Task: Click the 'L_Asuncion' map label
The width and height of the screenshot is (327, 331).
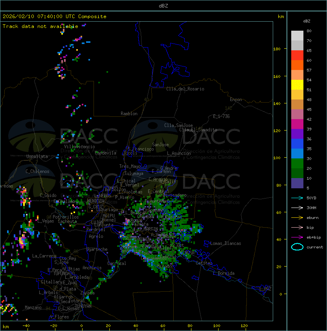Action: pyautogui.click(x=179, y=153)
